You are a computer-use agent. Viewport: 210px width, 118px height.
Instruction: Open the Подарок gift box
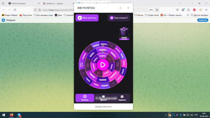[124, 33]
